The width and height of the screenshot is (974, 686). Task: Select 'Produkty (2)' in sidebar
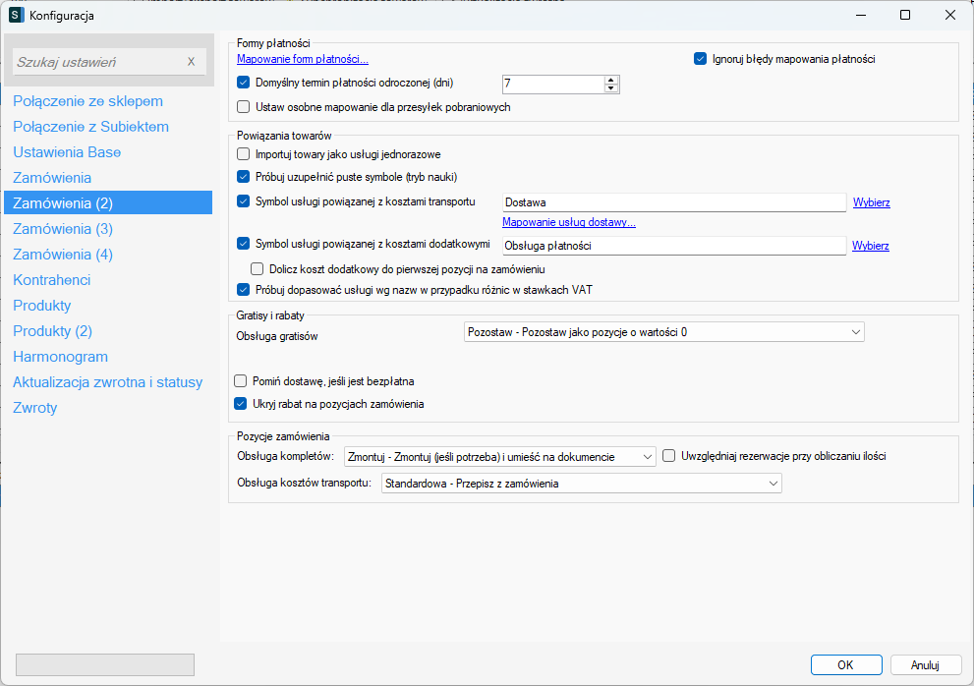[x=52, y=331]
